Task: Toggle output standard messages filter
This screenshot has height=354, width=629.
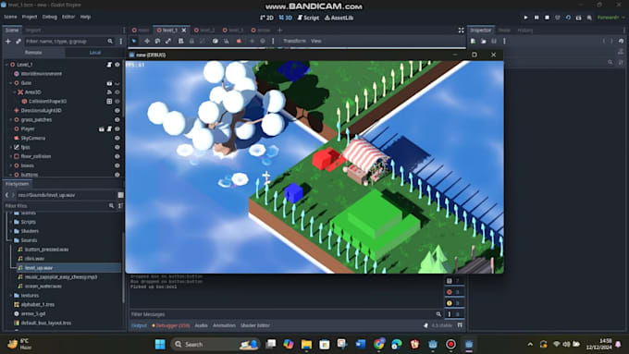Action: coord(453,281)
